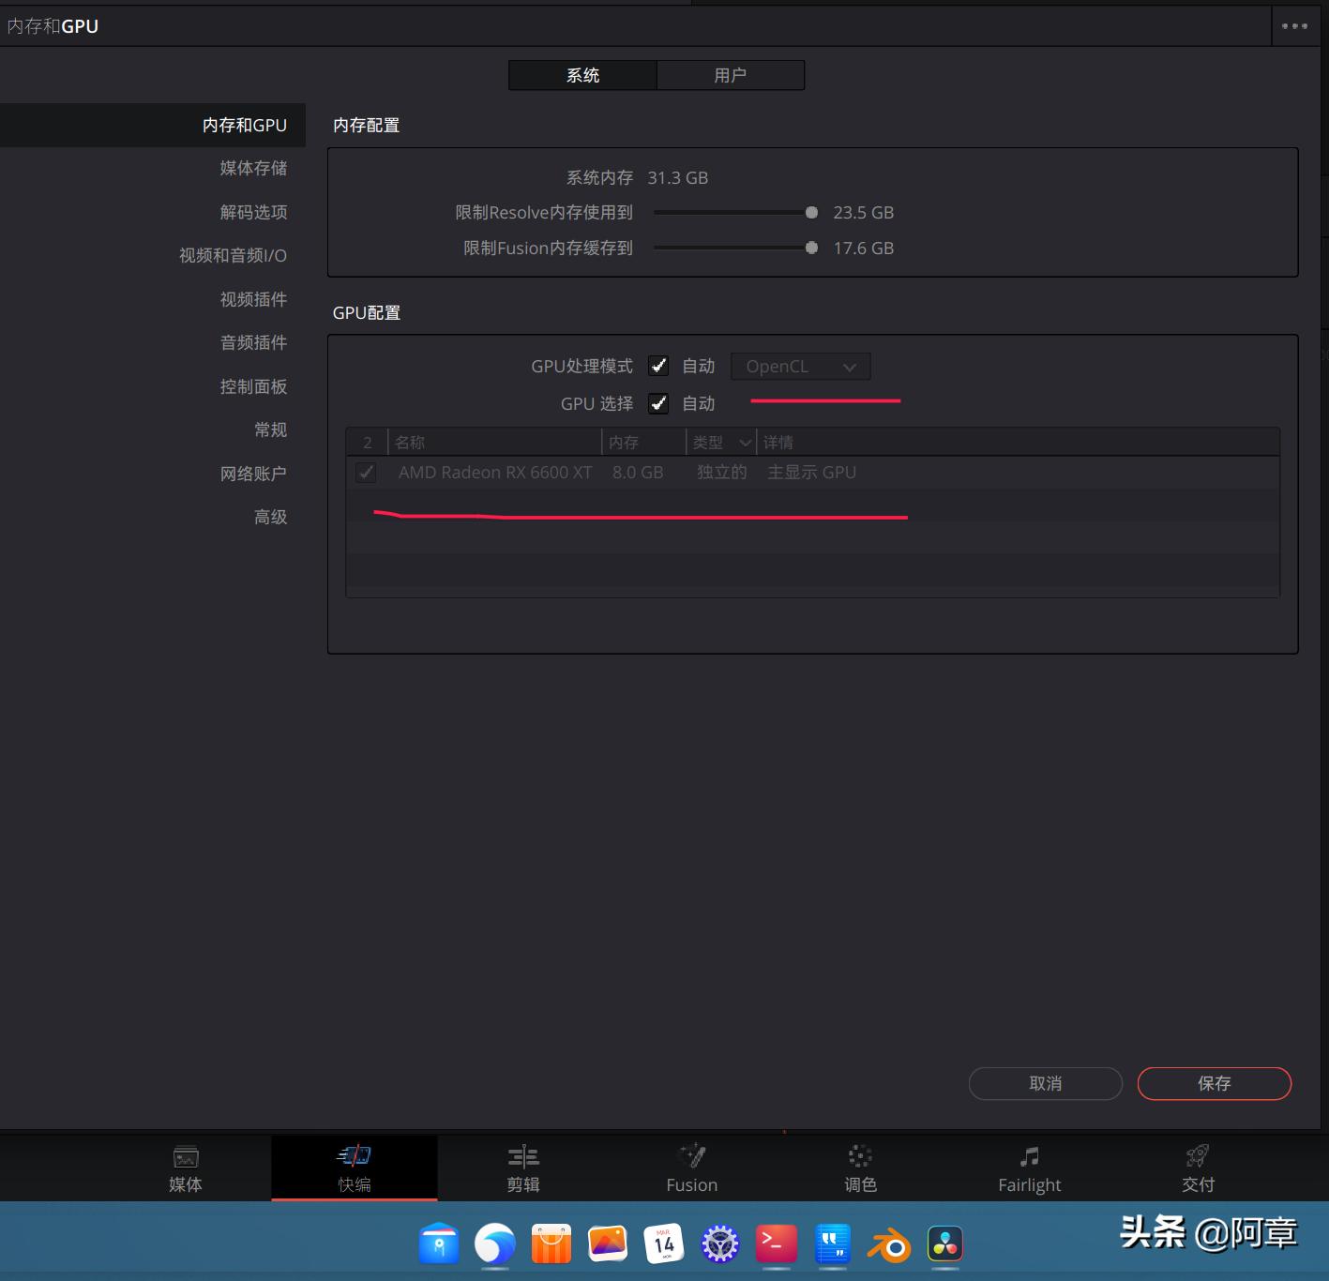This screenshot has width=1329, height=1281.
Task: Click the 保存 (Save) button
Action: 1214,1083
